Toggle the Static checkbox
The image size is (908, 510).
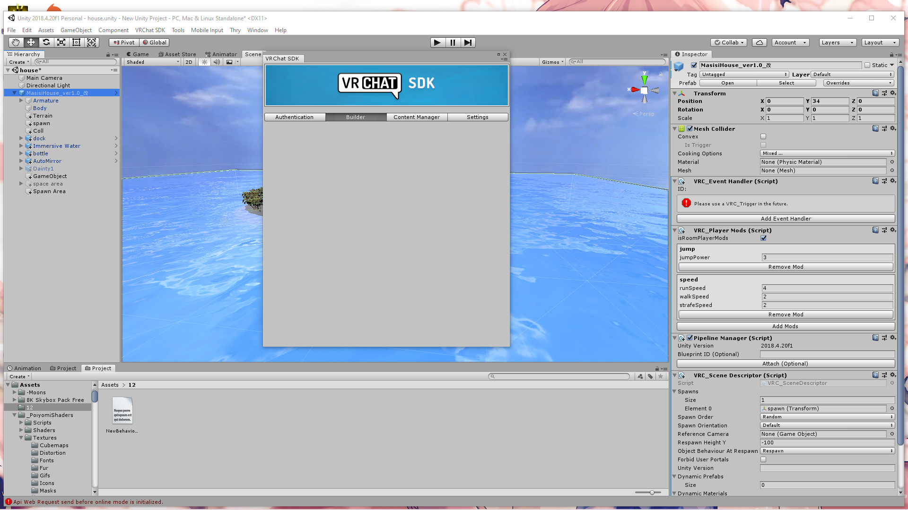[x=867, y=65]
